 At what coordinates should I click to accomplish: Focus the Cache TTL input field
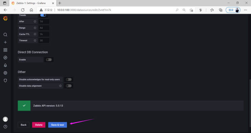(x=44, y=34)
